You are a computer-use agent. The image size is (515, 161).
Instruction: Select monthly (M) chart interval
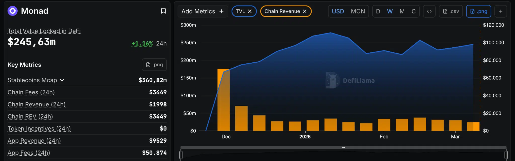pos(402,11)
